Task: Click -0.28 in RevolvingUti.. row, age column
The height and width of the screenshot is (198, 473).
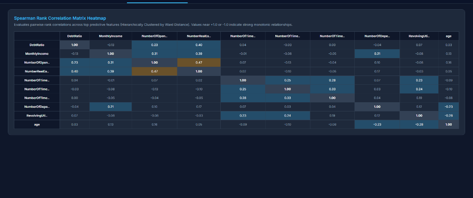Action: tap(449, 116)
